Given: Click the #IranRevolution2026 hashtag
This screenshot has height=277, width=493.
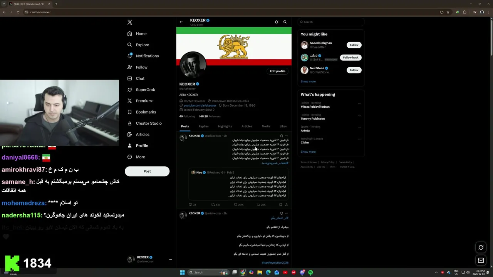Looking at the screenshot, I should [x=275, y=263].
